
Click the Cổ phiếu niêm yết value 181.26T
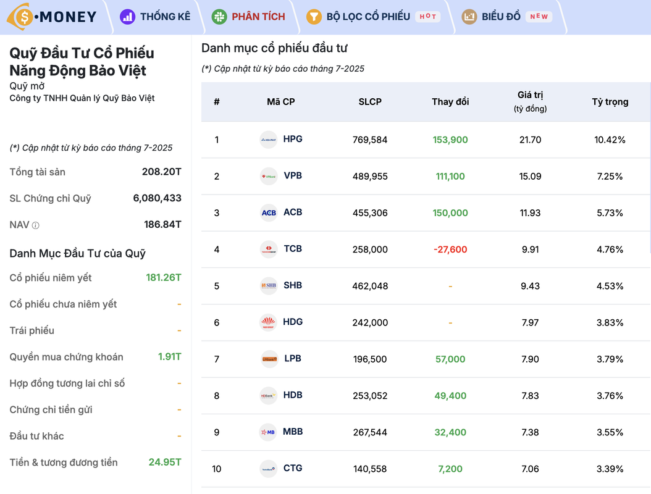[164, 277]
